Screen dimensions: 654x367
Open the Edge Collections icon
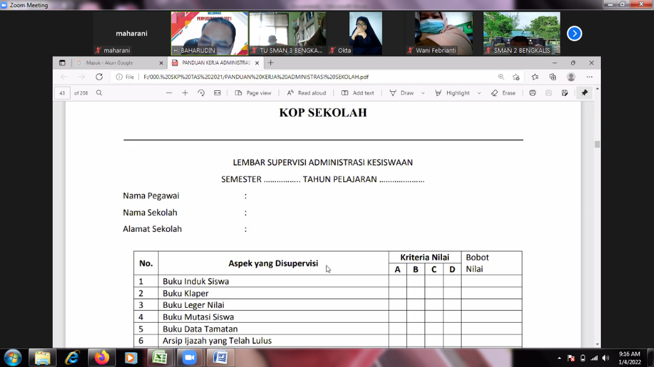[552, 77]
